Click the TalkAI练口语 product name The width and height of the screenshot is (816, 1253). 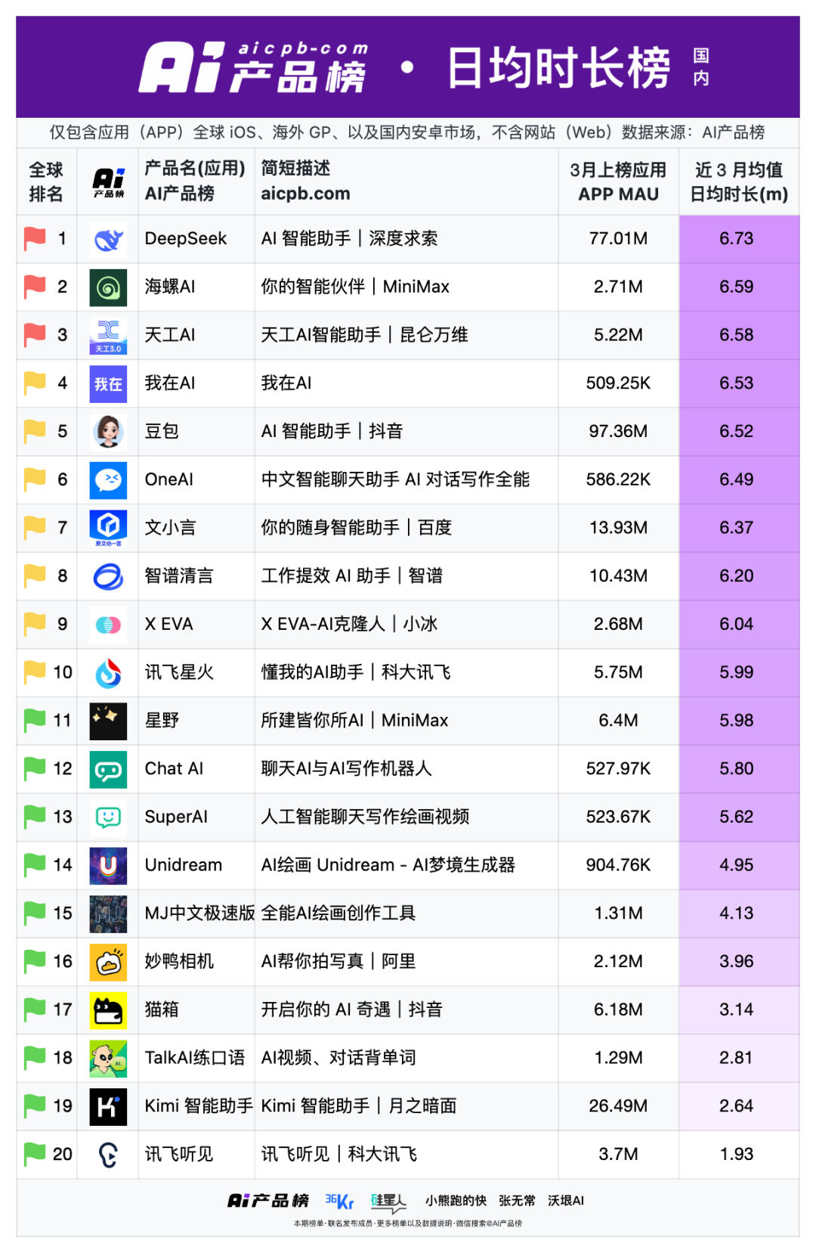point(195,1058)
